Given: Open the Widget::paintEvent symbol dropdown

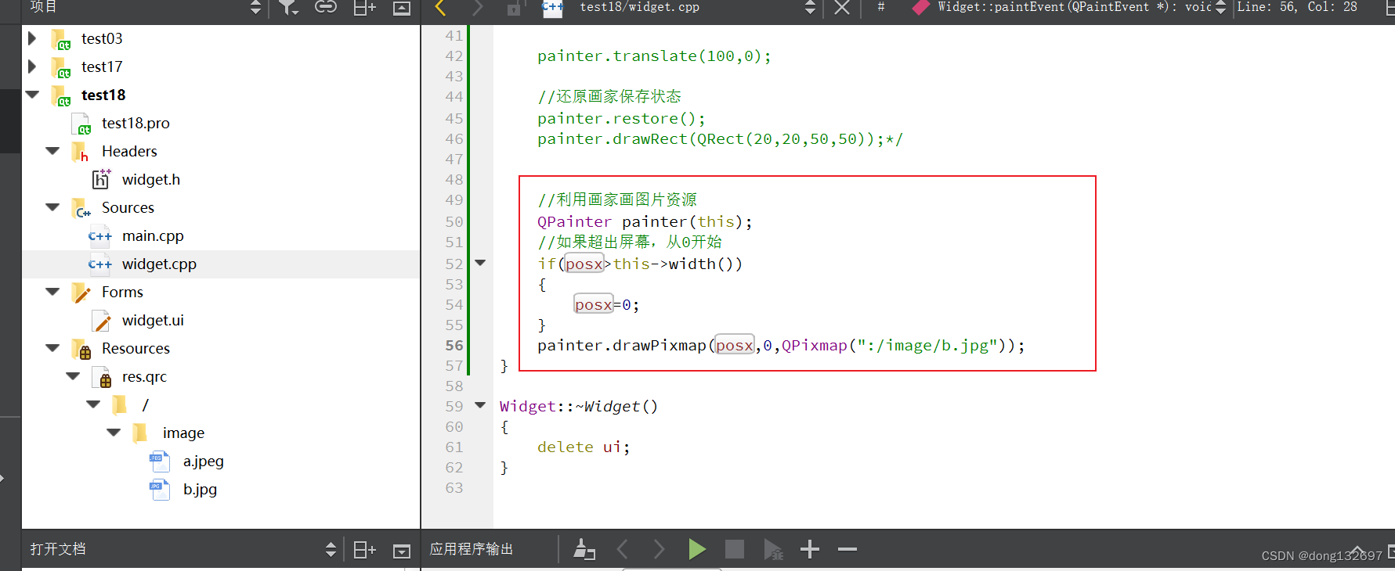Looking at the screenshot, I should [1220, 8].
